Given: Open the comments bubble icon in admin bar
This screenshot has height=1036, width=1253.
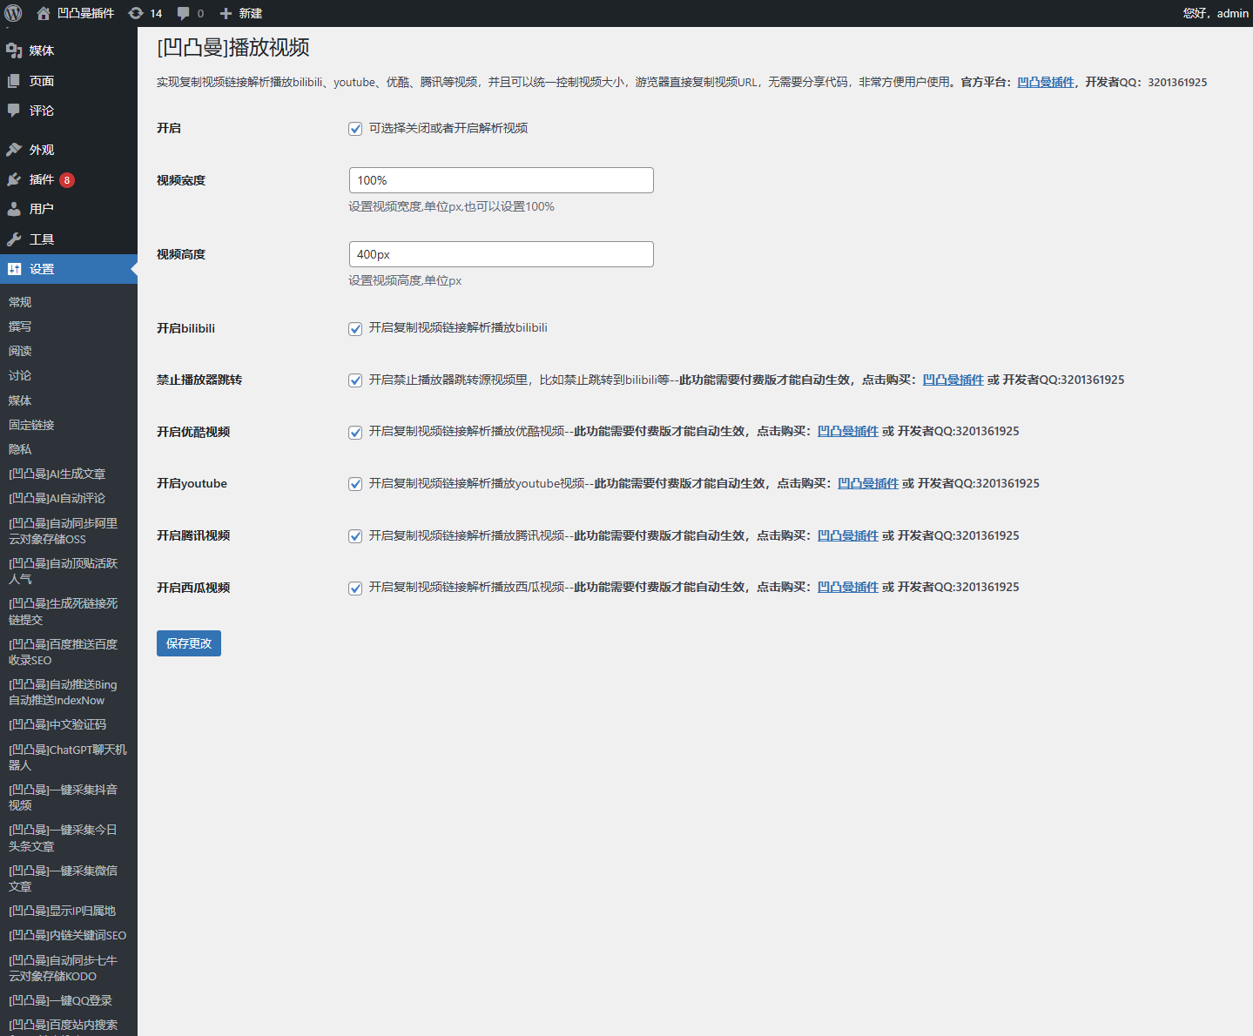Looking at the screenshot, I should [184, 13].
